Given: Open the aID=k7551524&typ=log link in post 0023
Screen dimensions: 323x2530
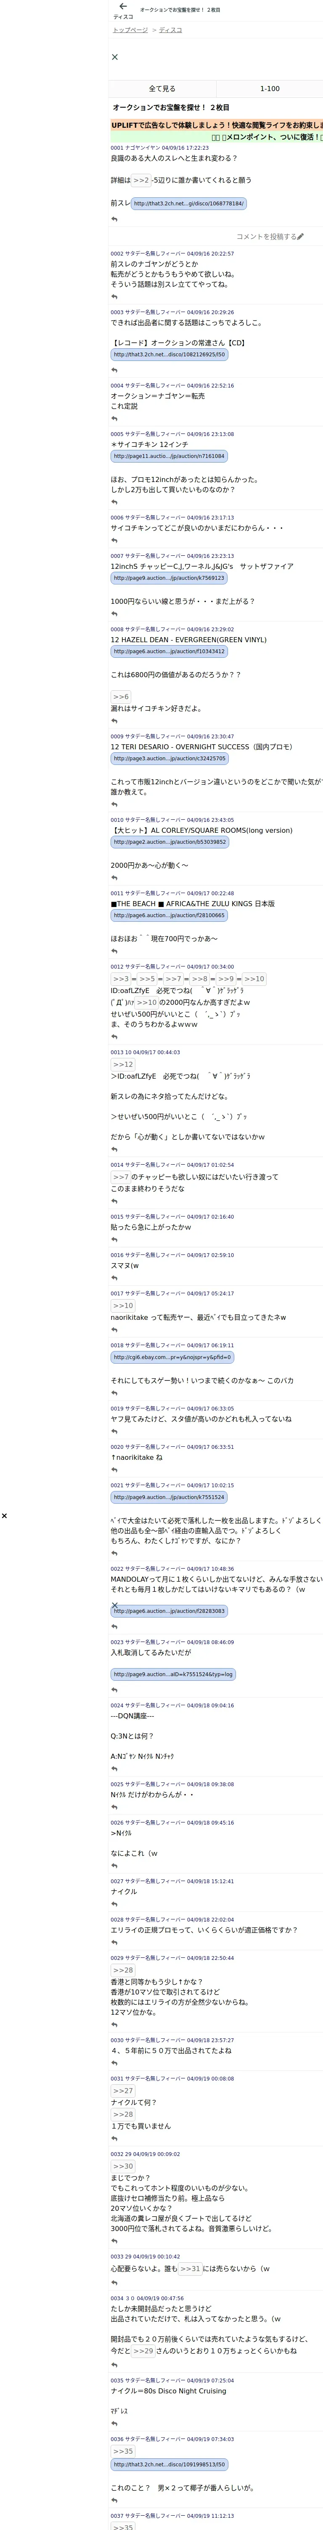Looking at the screenshot, I should [173, 1674].
